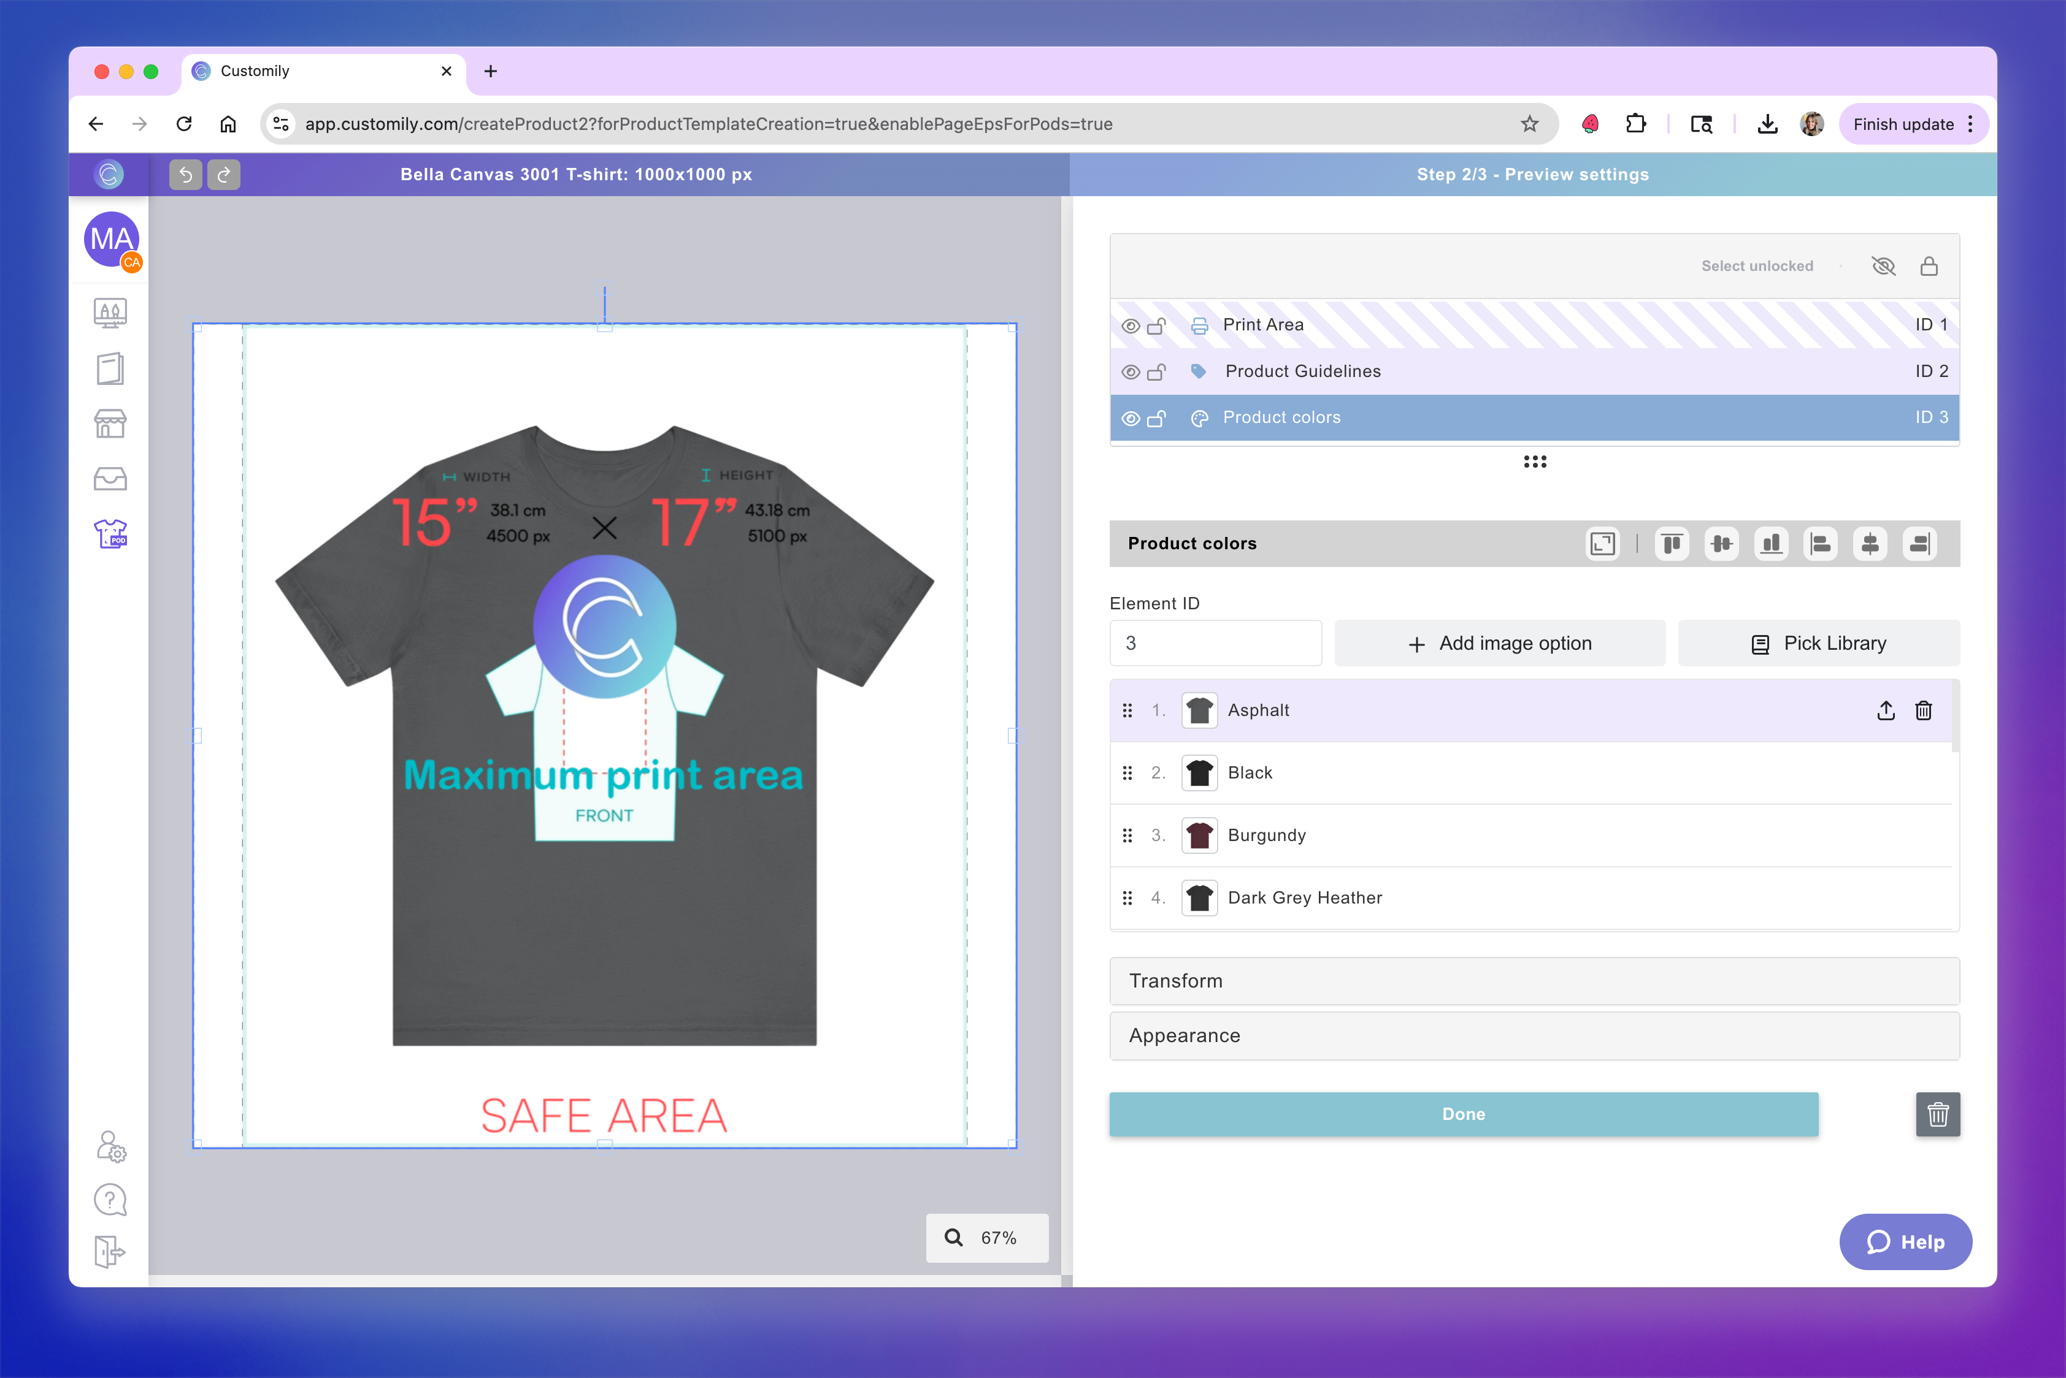The width and height of the screenshot is (2066, 1378).
Task: Open the Pick Library dialog
Action: (1818, 642)
